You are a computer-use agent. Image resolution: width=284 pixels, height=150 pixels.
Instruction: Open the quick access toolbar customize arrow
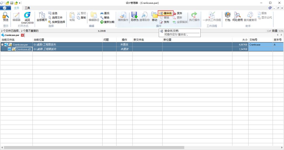click(x=20, y=3)
